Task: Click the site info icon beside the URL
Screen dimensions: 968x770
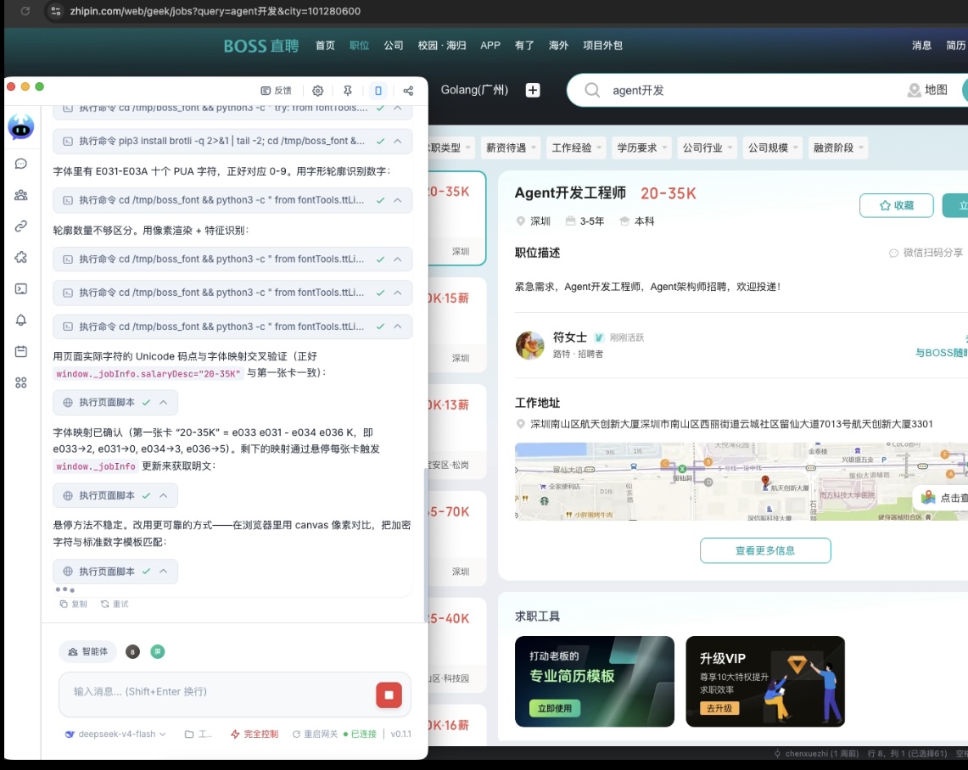Action: click(x=55, y=11)
